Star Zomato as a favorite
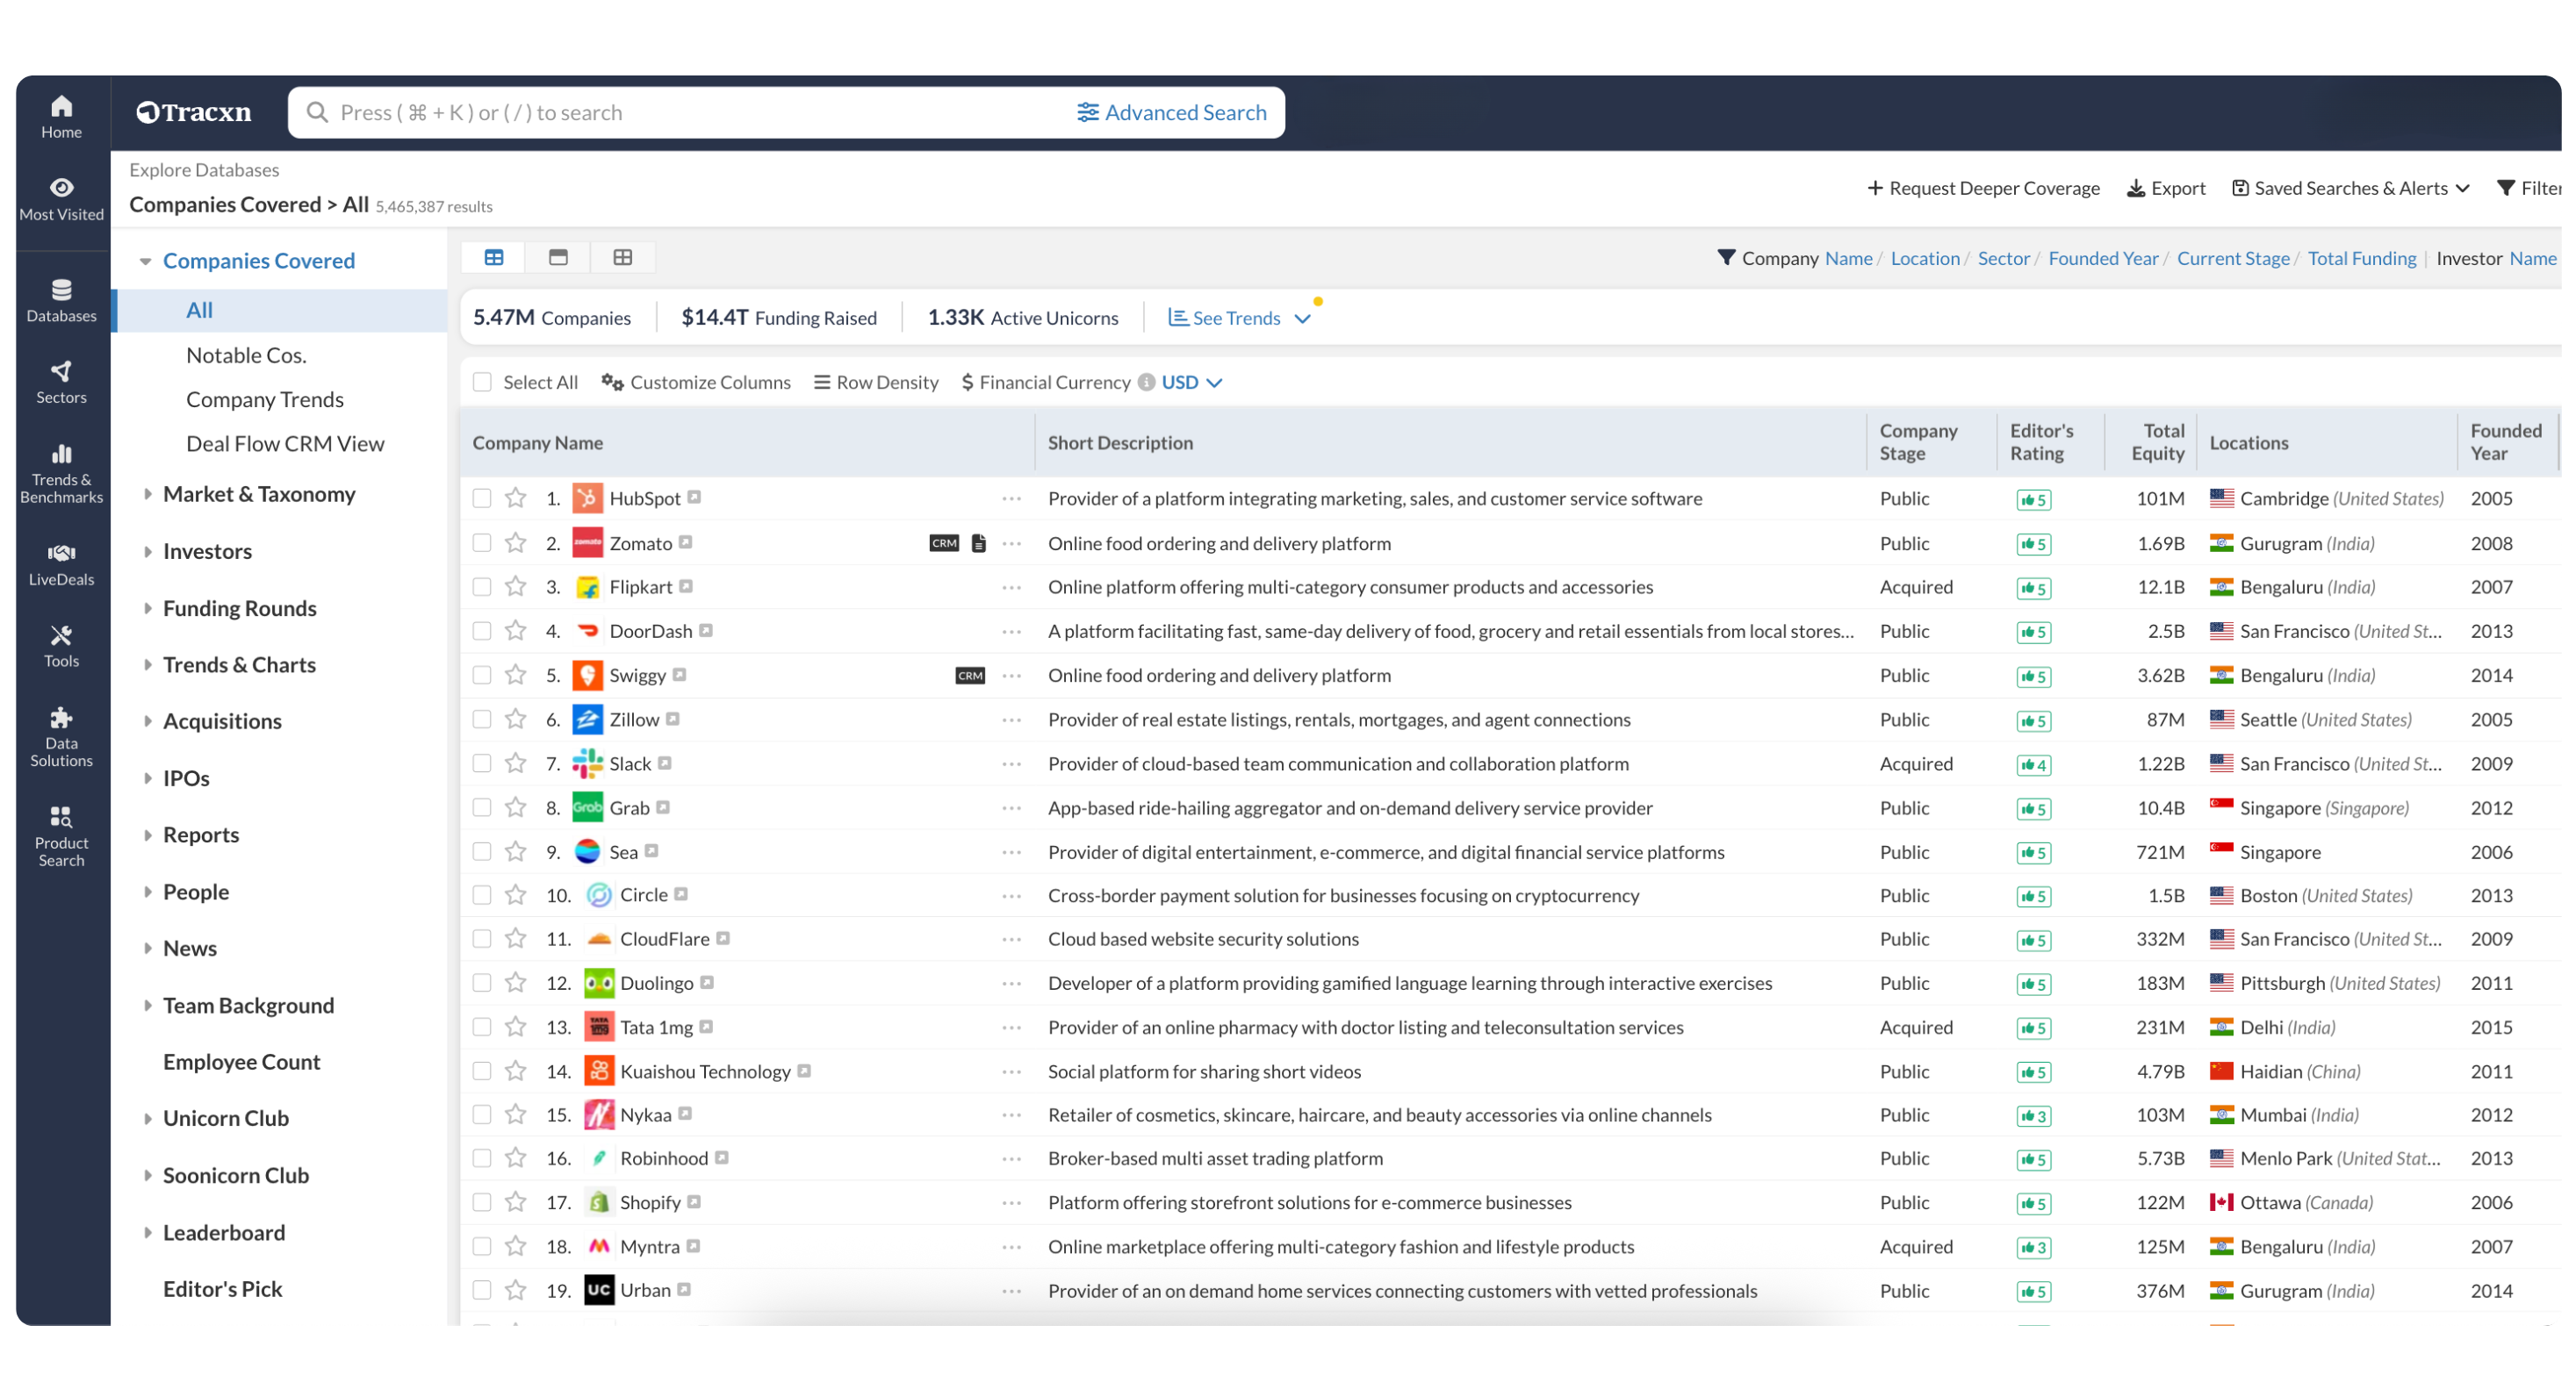 point(515,542)
